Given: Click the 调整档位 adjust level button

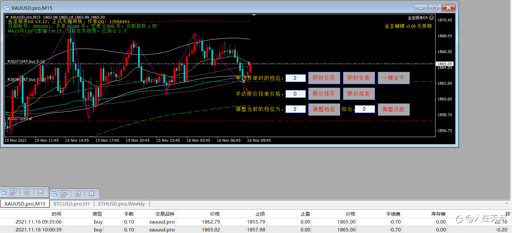Looking at the screenshot, I should pyautogui.click(x=324, y=110).
